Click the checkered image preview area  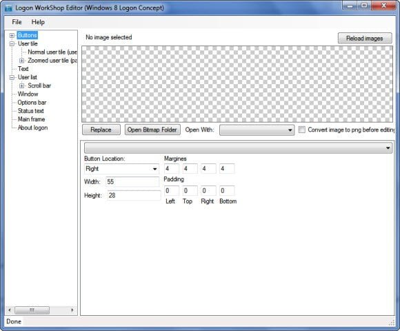[x=237, y=84]
